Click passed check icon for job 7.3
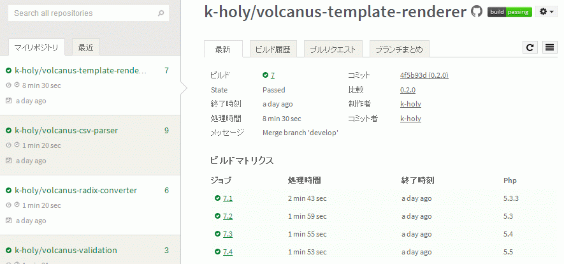Viewport: 564px width, 264px height. (217, 234)
